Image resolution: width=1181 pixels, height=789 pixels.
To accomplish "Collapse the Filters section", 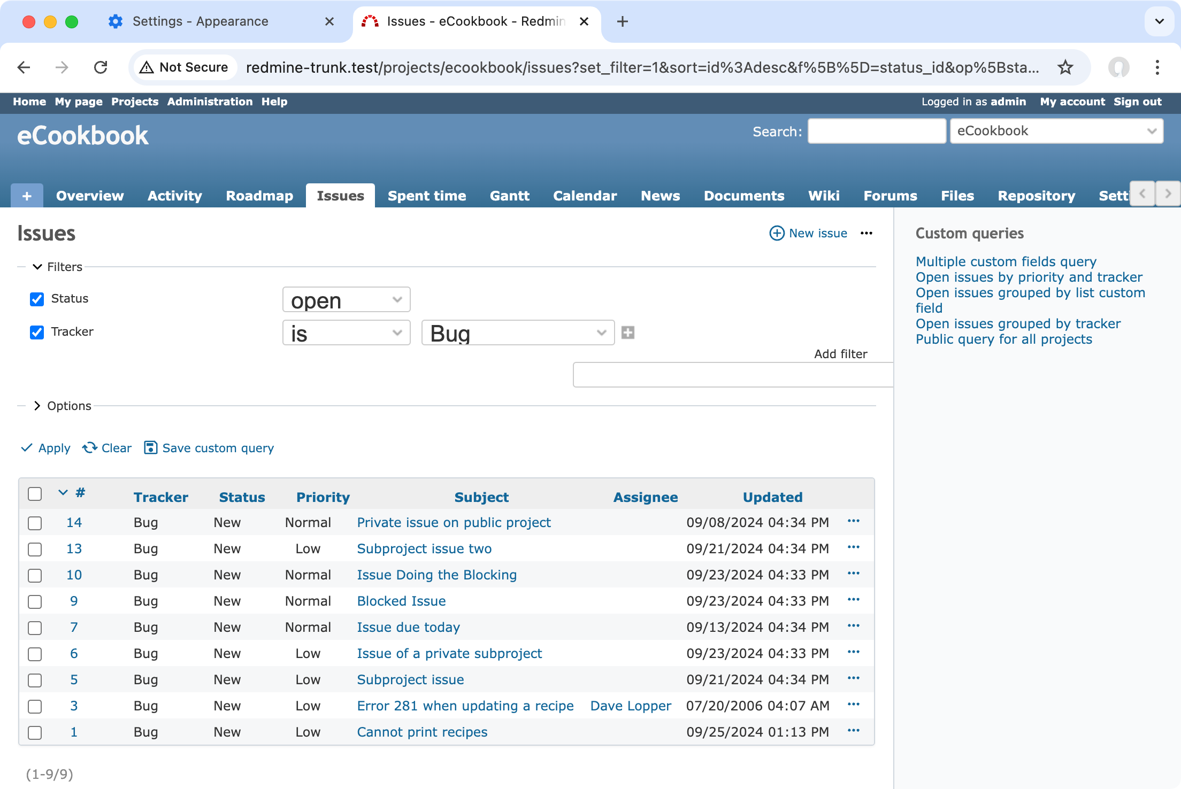I will 58,267.
